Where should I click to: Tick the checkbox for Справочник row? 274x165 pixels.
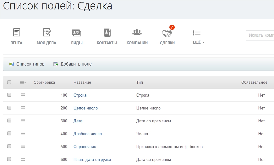(9, 146)
